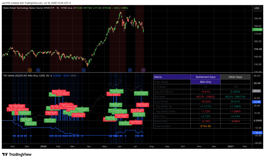The height and width of the screenshot is (160, 265).
Task: Click the O172.85 open value
Action: click(x=78, y=8)
